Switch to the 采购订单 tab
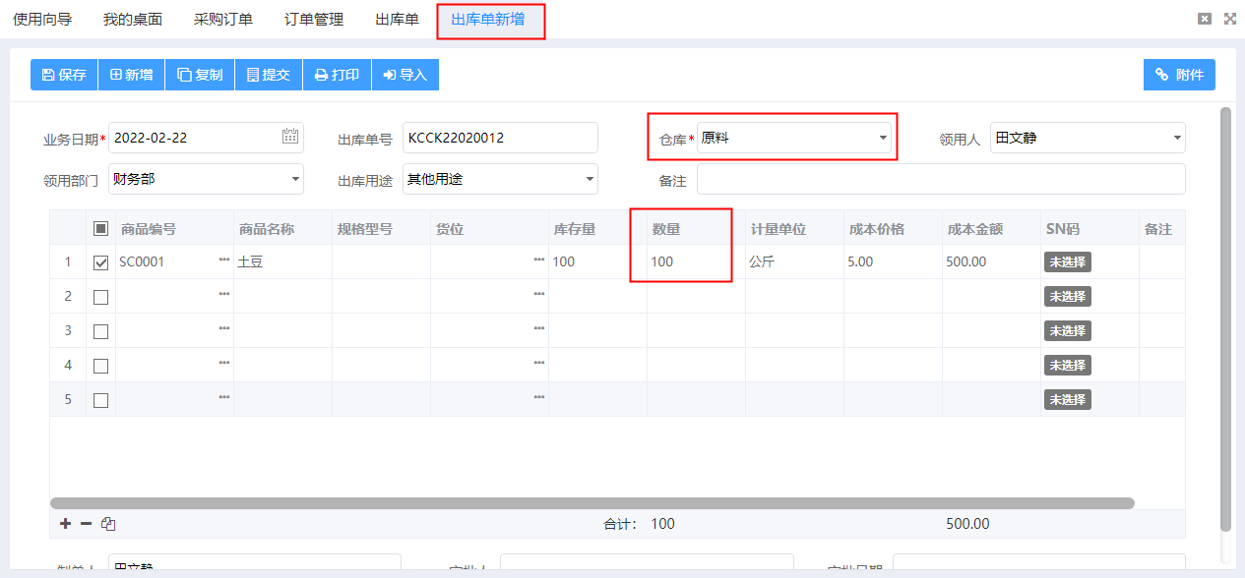 (223, 19)
